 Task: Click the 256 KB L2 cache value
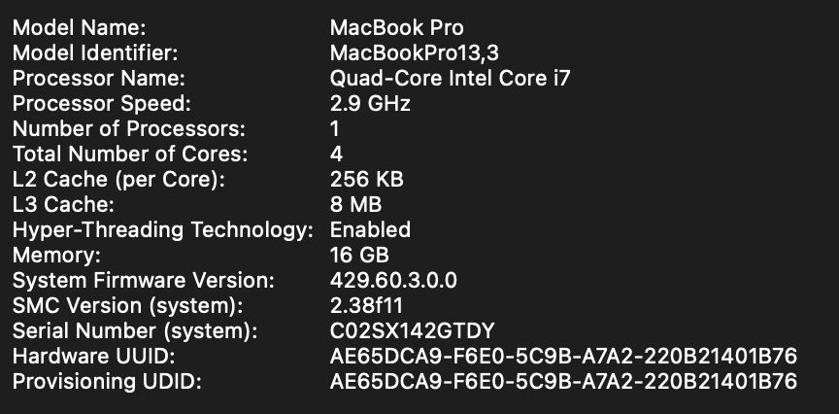[366, 179]
